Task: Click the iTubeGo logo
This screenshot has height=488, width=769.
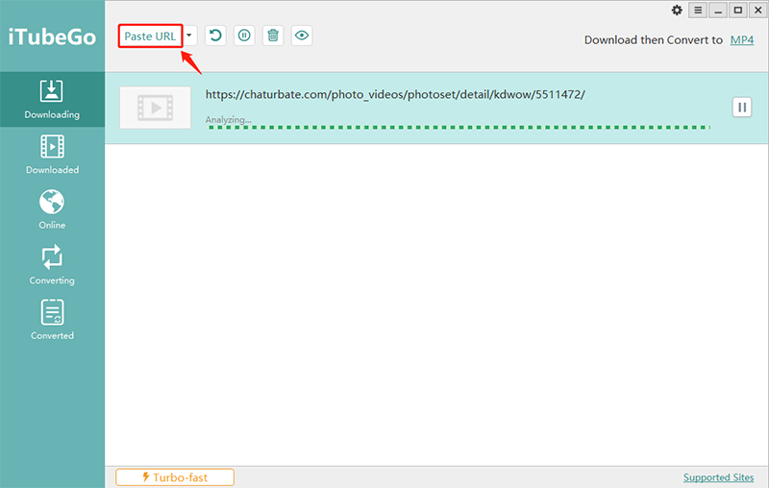Action: pyautogui.click(x=52, y=37)
